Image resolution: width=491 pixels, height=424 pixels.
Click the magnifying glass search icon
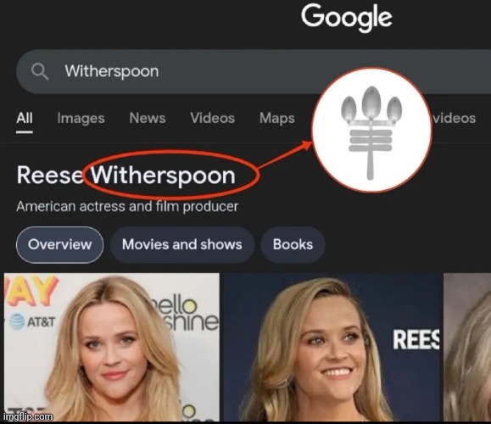point(40,72)
